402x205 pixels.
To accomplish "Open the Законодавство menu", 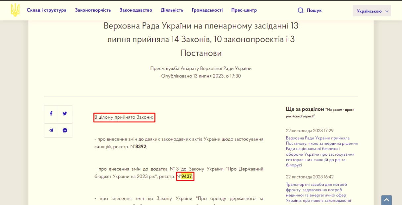I will 136,10.
